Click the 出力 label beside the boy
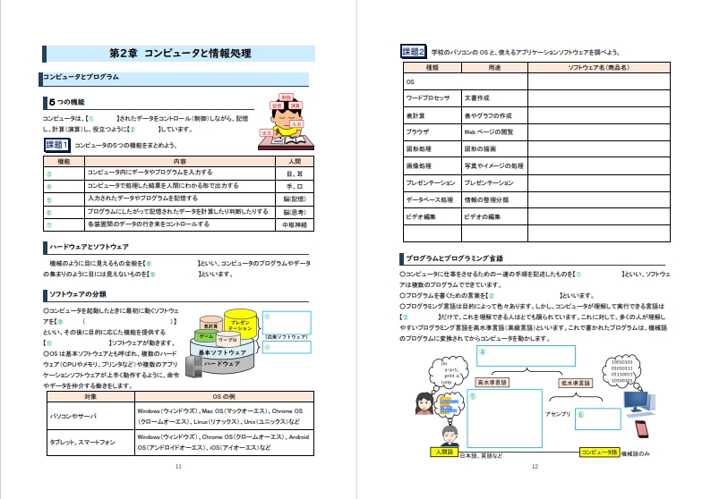Viewport: 711px width, 499px height. (266, 133)
